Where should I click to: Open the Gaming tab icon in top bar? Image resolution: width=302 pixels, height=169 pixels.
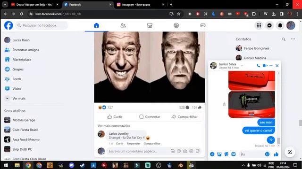pyautogui.click(x=202, y=25)
